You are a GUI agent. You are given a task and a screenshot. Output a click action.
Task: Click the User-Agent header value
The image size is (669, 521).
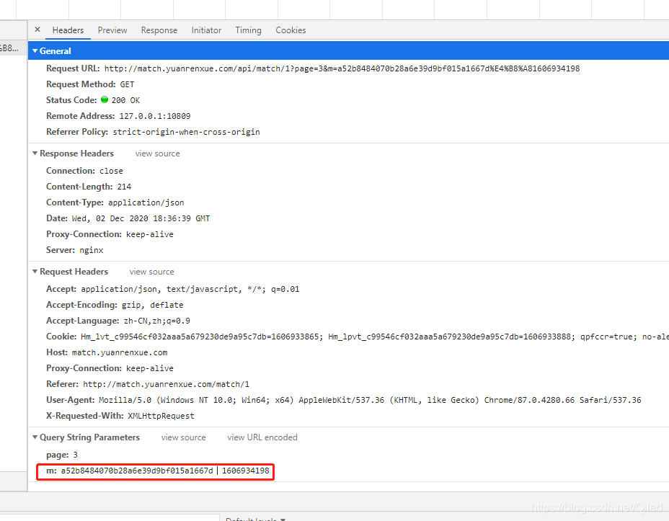[x=370, y=400]
